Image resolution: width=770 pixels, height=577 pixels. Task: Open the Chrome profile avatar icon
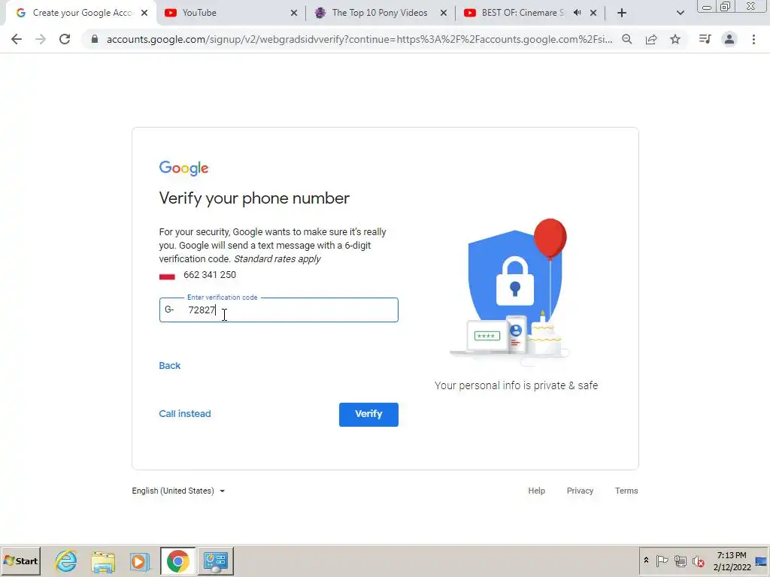pyautogui.click(x=729, y=39)
